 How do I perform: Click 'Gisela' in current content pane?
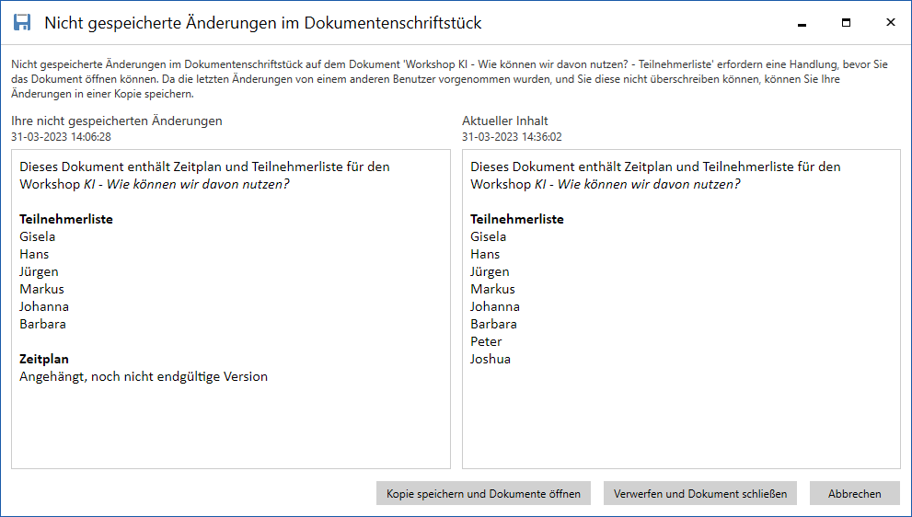(489, 236)
